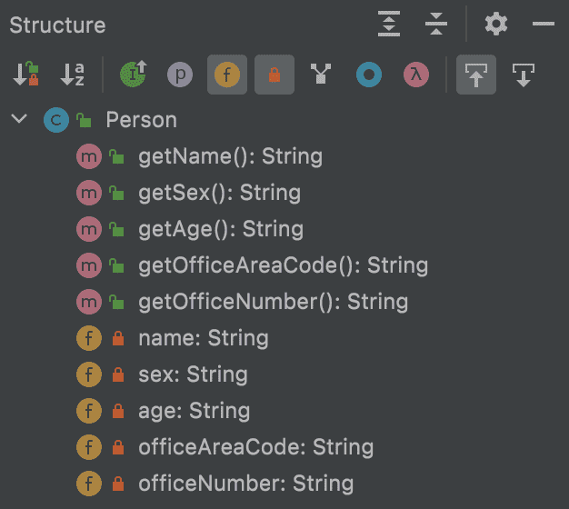Click the Collapse All icon

[437, 25]
